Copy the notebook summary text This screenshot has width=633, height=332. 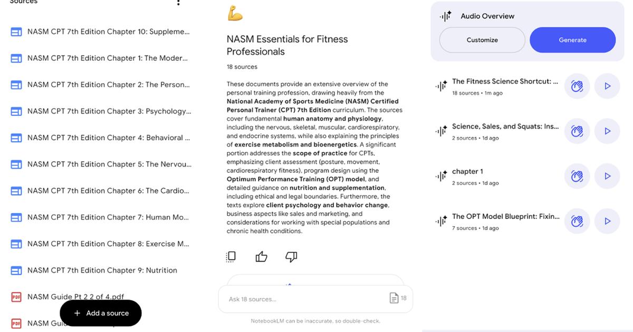pos(231,257)
